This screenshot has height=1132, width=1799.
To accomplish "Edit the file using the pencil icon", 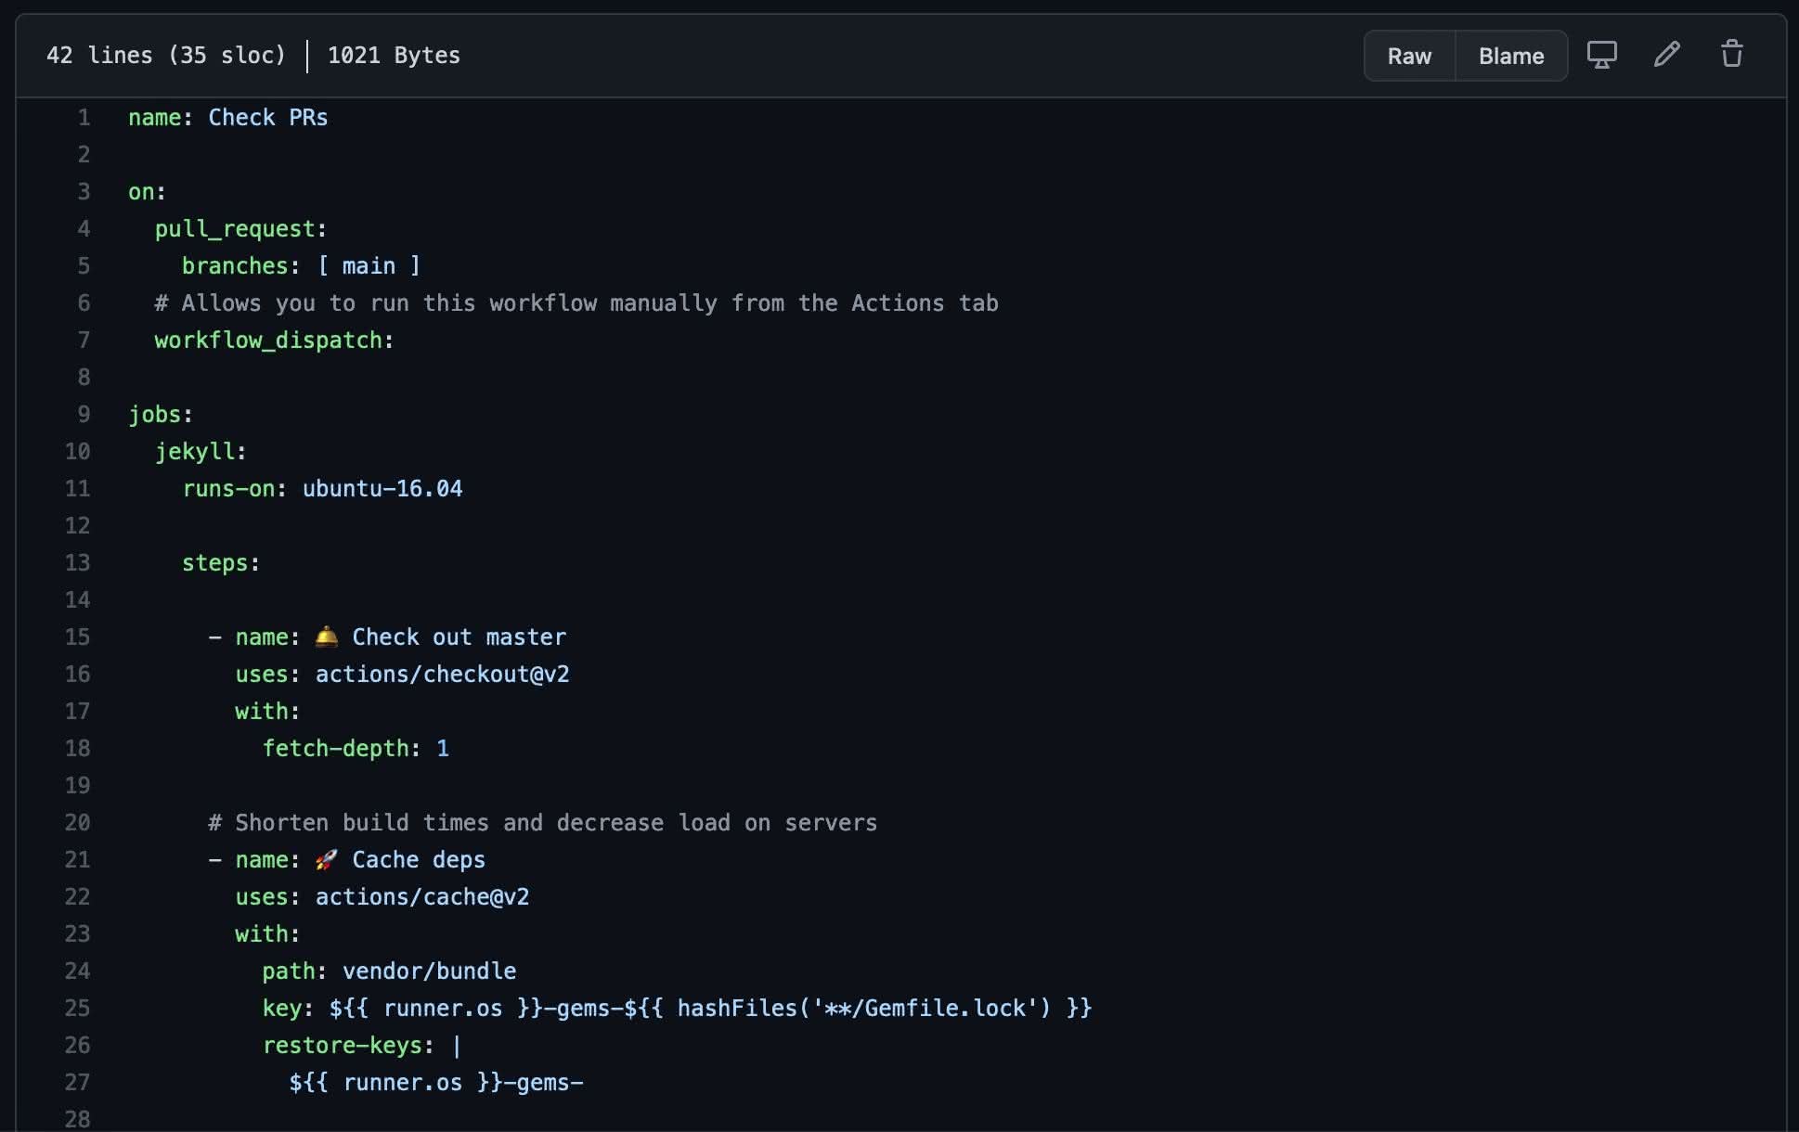I will click(1667, 56).
